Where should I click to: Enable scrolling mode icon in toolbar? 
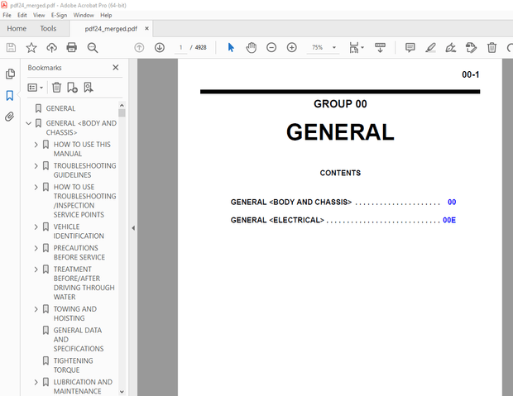380,48
